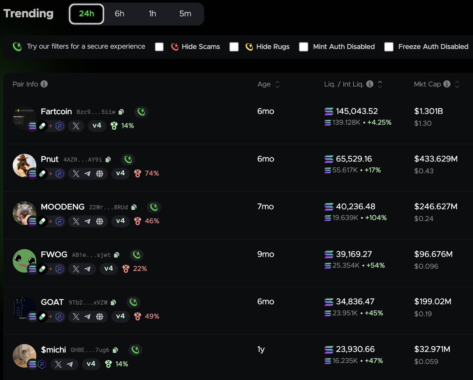473x380 pixels.
Task: Check the Mint Auth Disabled filter
Action: click(x=304, y=46)
